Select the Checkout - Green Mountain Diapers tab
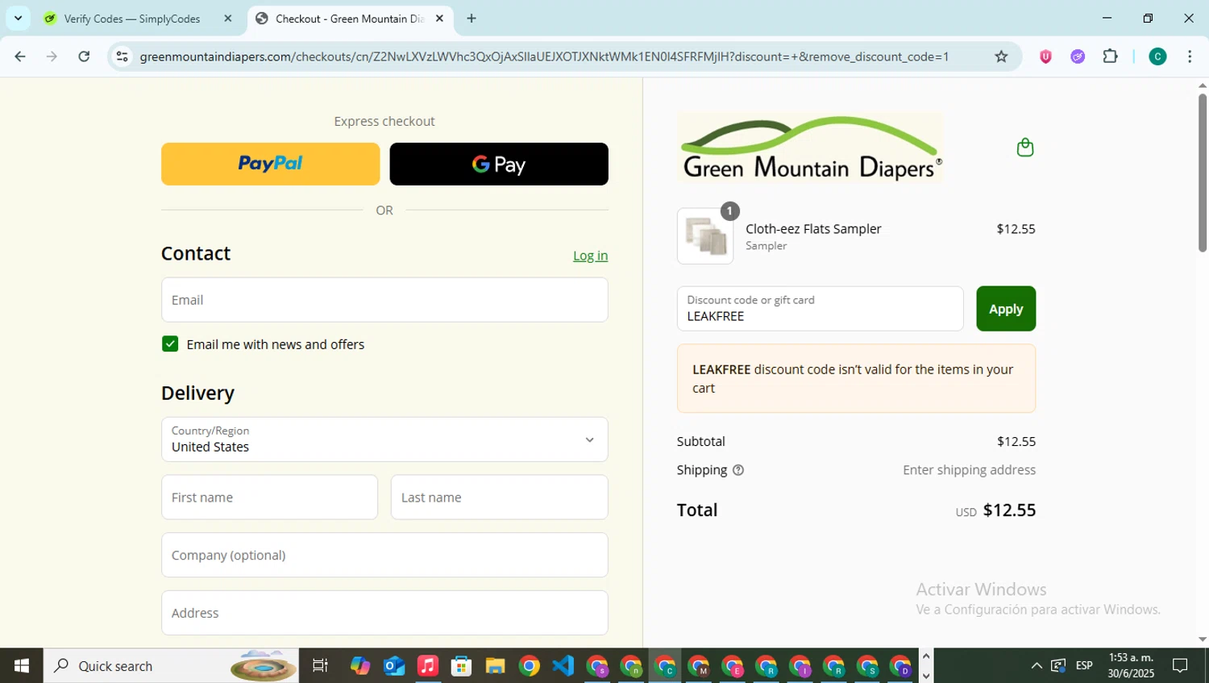The height and width of the screenshot is (683, 1209). (x=351, y=19)
